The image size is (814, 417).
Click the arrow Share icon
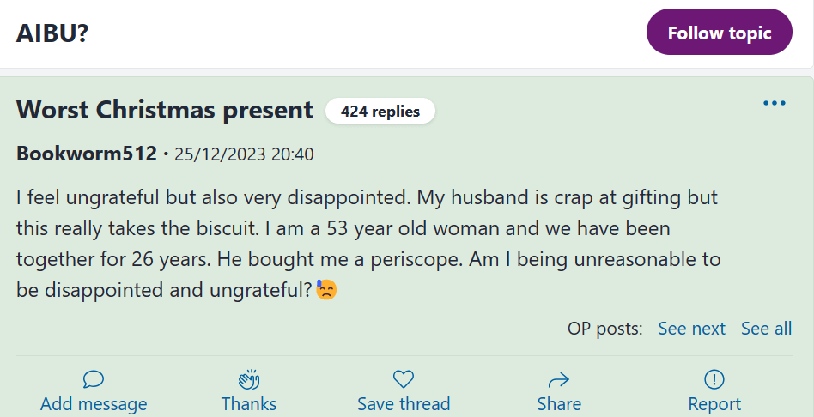tap(559, 379)
